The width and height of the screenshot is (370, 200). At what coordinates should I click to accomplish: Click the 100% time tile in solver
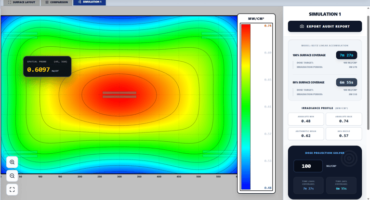308,186
